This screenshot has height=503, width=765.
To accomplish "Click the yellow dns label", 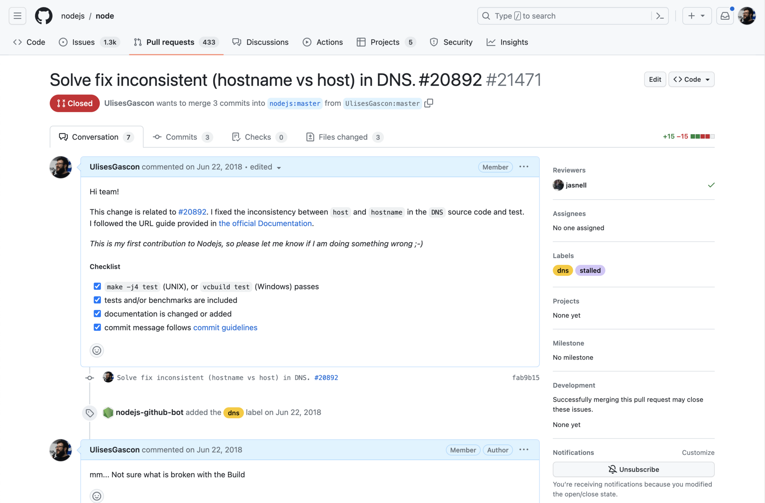I will coord(562,271).
